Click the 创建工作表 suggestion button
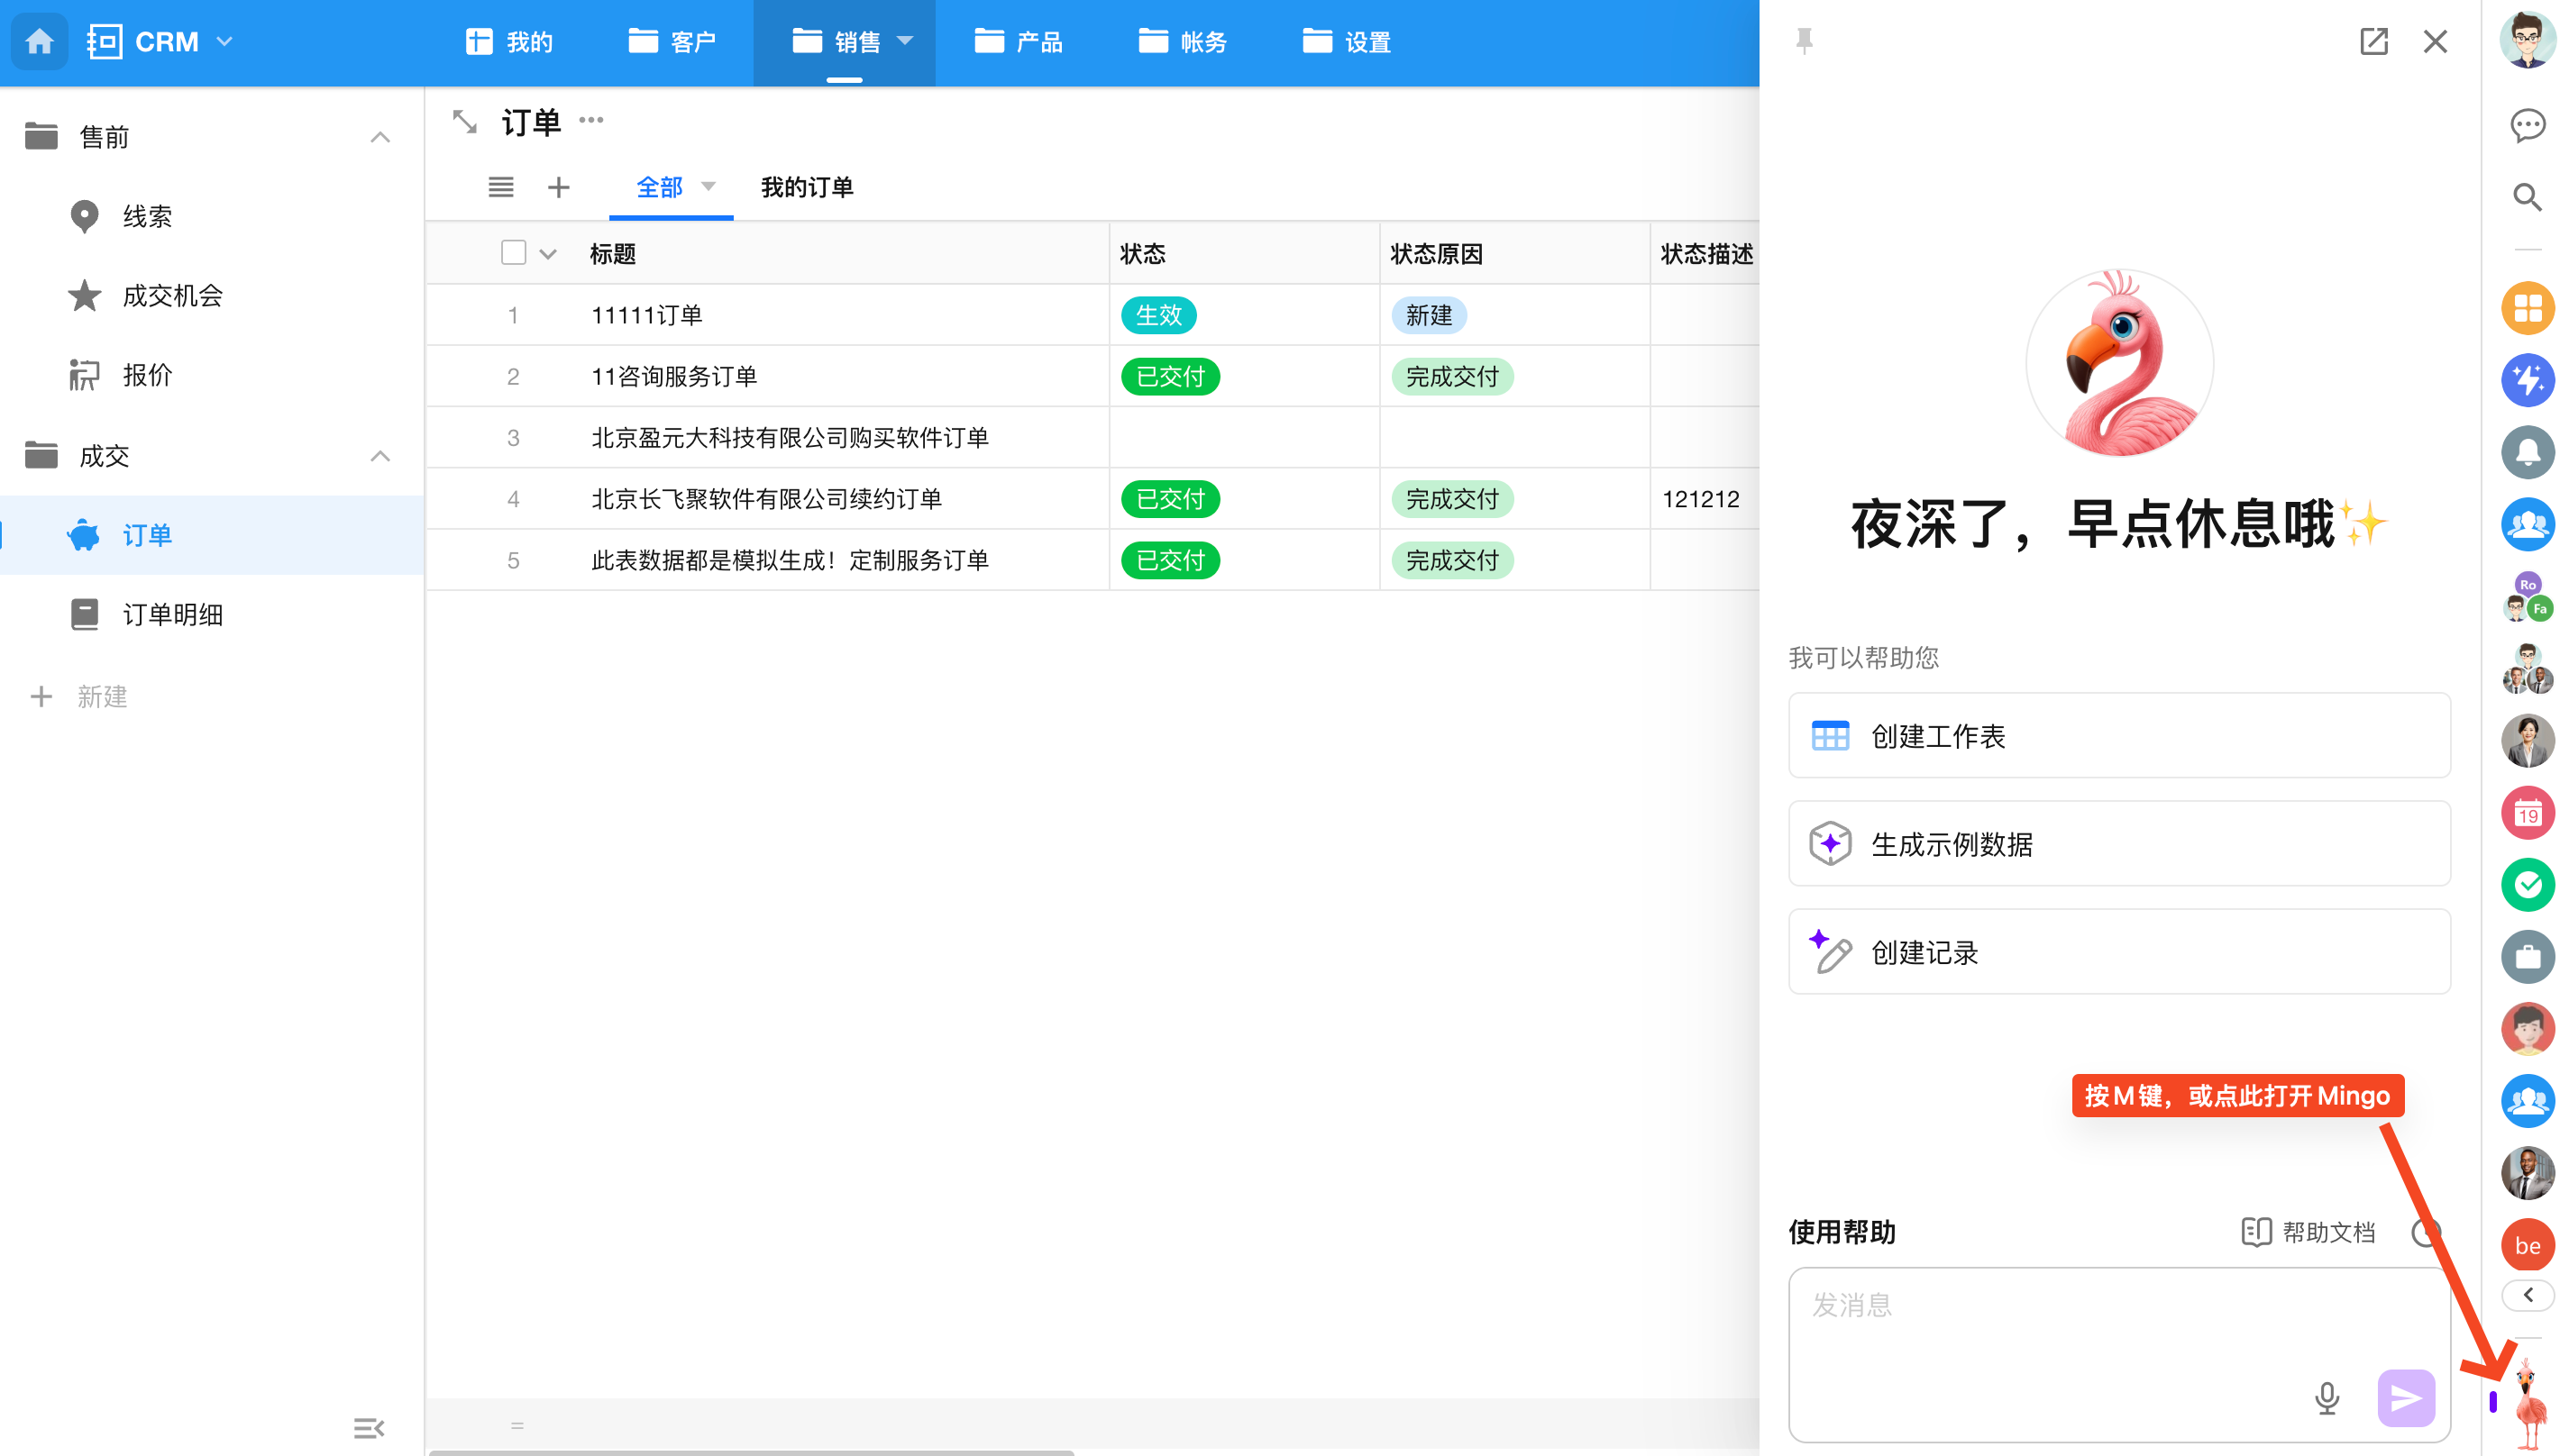The width and height of the screenshot is (2569, 1456). tap(2119, 735)
